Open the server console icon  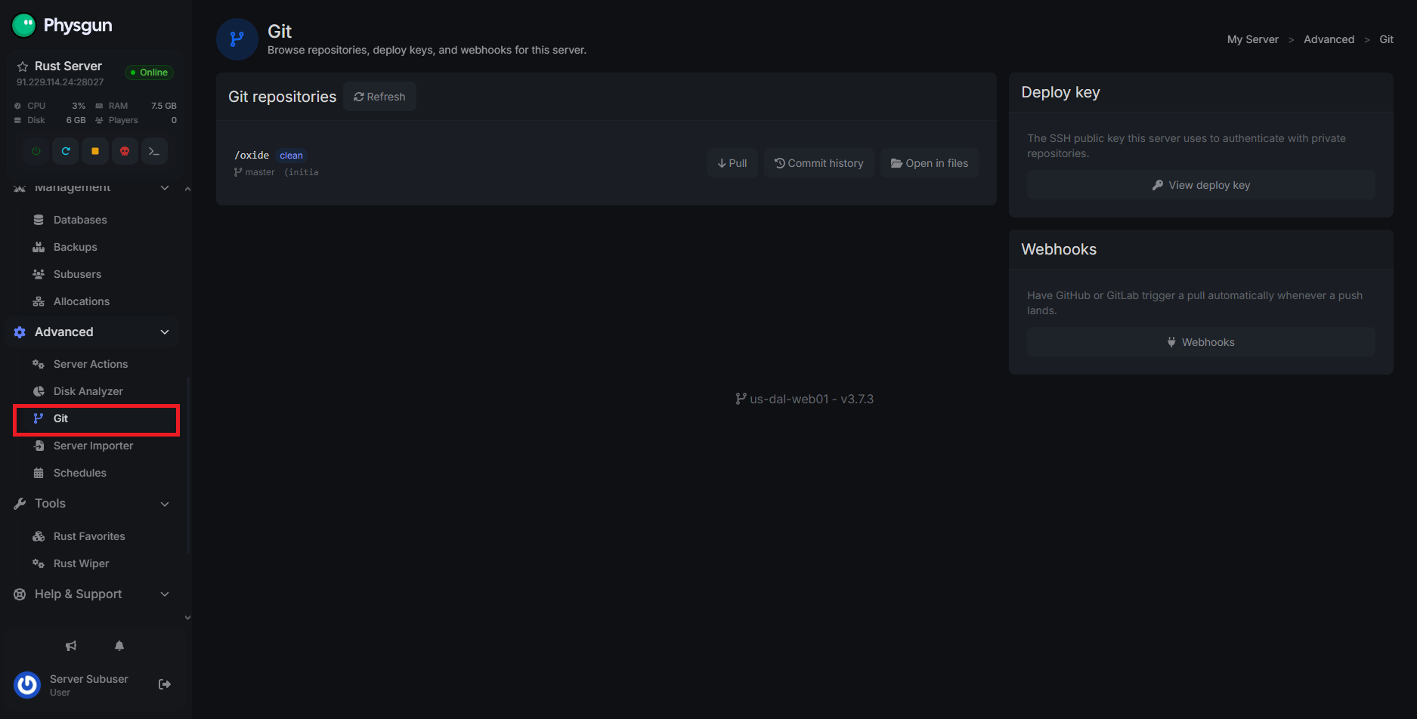(154, 151)
